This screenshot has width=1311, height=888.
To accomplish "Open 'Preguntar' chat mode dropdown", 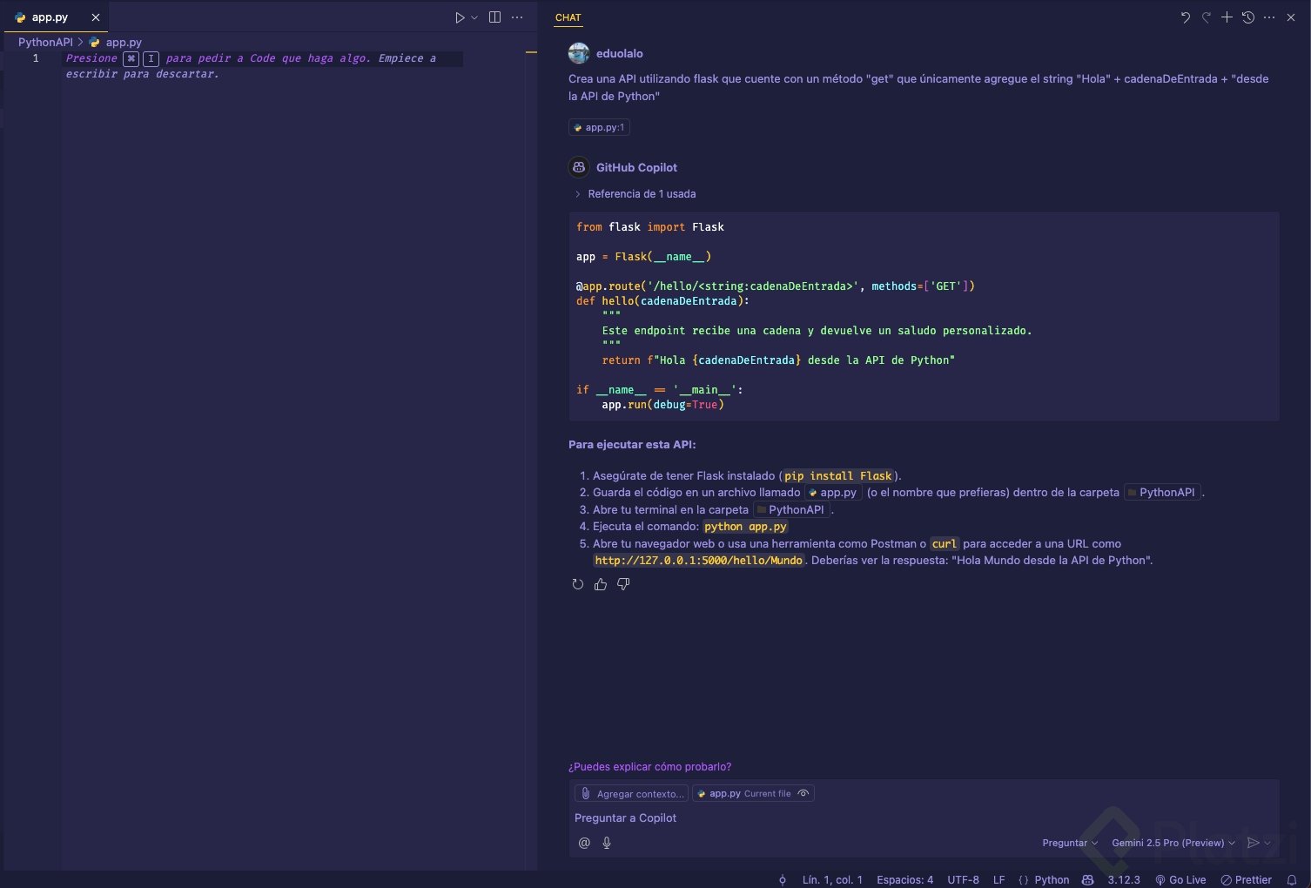I will point(1070,843).
